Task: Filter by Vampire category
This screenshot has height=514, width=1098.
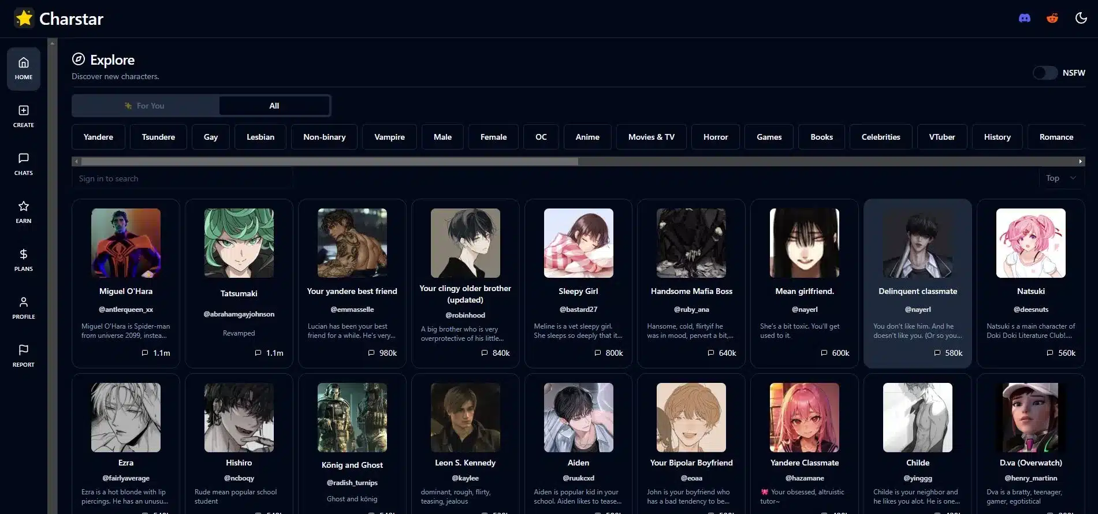Action: 389,137
